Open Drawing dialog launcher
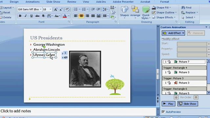 tap(177, 22)
